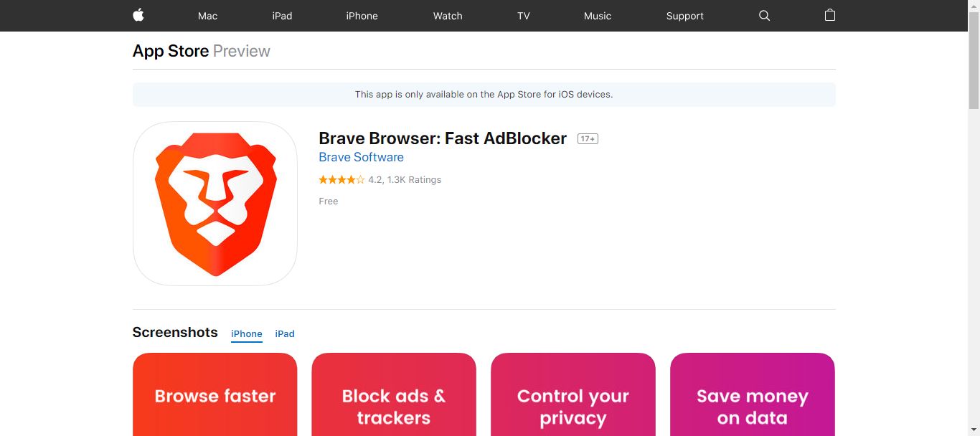Click the 17+ age rating badge
Screen dimensions: 980x436
[x=588, y=139]
